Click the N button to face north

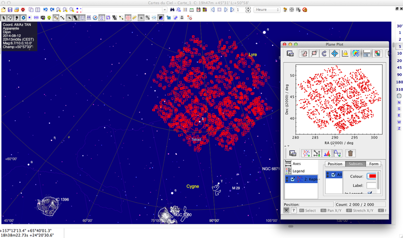[x=399, y=103]
